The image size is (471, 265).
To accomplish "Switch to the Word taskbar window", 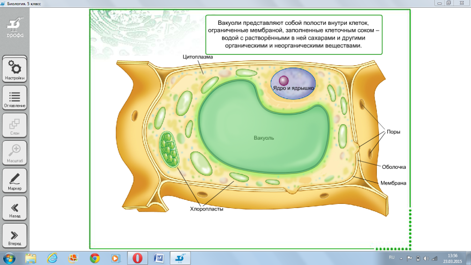I will tap(159, 257).
